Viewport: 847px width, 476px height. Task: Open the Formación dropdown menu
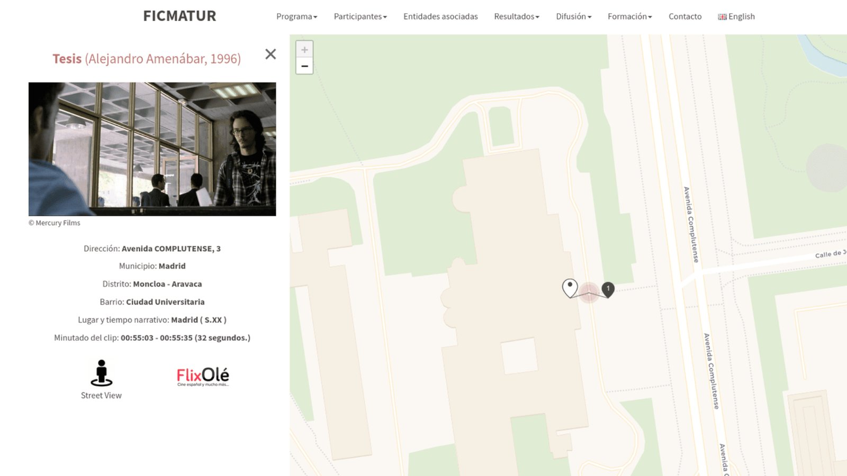coord(629,16)
